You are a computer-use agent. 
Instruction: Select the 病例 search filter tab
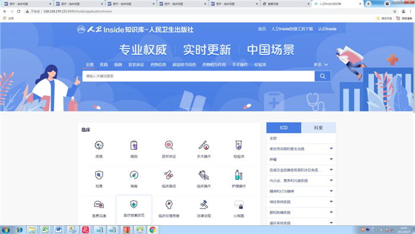tap(118, 65)
